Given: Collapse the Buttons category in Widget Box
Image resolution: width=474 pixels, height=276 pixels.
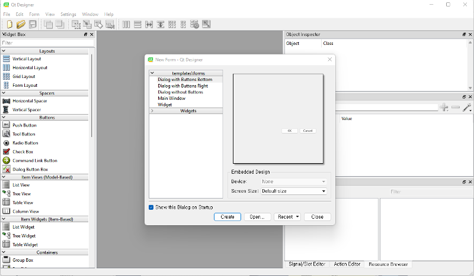Looking at the screenshot, I should [x=4, y=118].
